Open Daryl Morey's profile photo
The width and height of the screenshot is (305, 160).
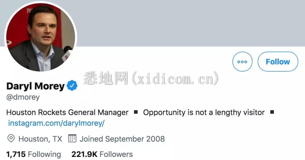(x=41, y=37)
